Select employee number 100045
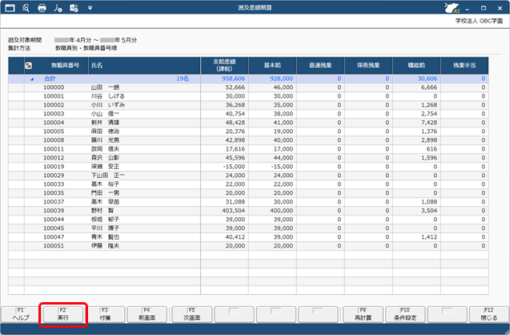 click(x=54, y=228)
